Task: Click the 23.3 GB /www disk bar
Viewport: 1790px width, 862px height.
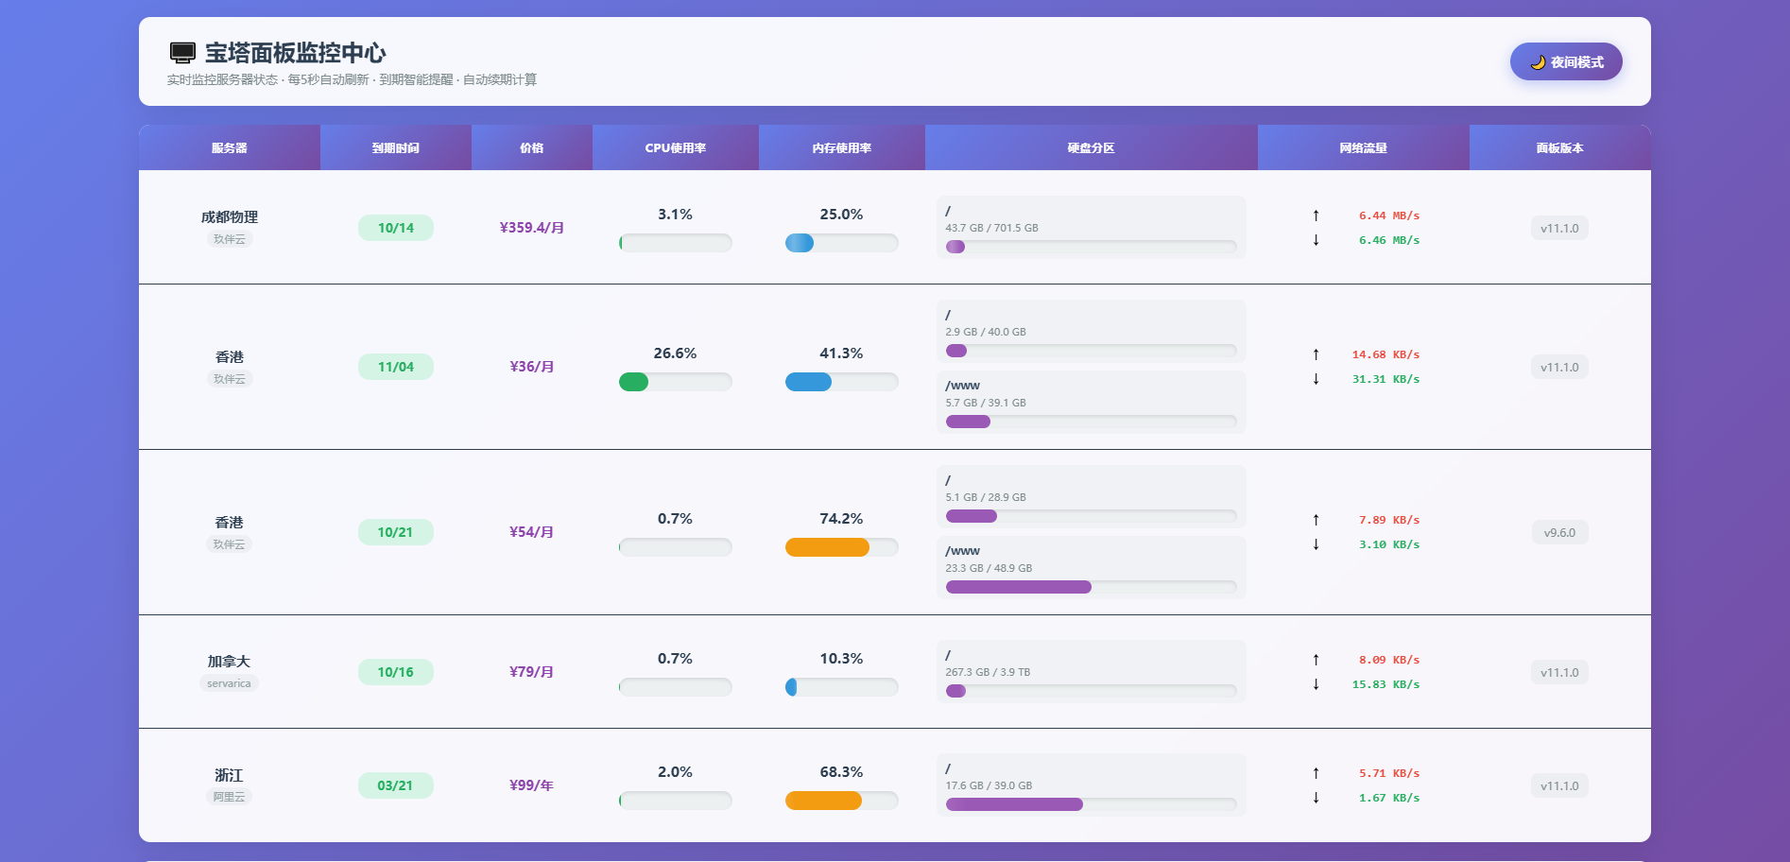Action: 1018,587
